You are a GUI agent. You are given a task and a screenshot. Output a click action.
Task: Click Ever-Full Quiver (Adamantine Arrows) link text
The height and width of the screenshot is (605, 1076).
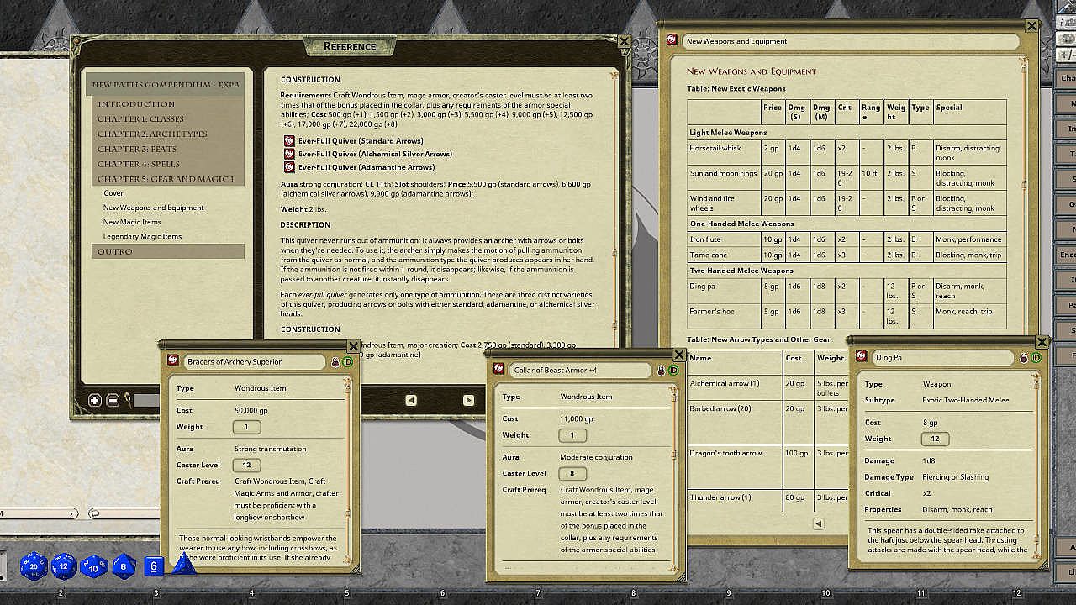(367, 167)
